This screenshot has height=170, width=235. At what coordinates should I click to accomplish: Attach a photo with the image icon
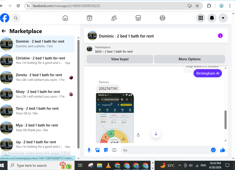coord(97,150)
